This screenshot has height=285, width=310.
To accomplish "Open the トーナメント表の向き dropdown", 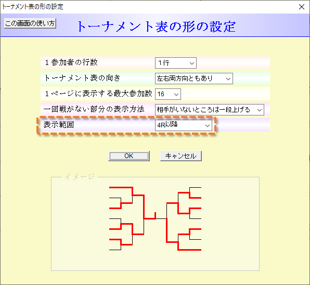I will click(193, 79).
